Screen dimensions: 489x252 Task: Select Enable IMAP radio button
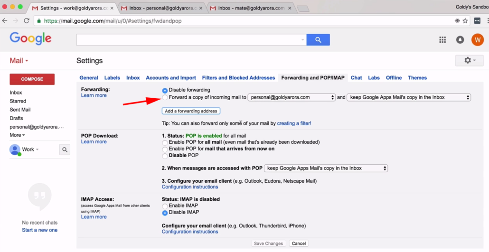coord(165,206)
